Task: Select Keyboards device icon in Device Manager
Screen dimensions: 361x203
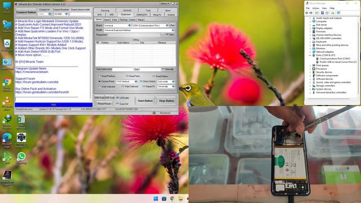Action: [x=314, y=42]
